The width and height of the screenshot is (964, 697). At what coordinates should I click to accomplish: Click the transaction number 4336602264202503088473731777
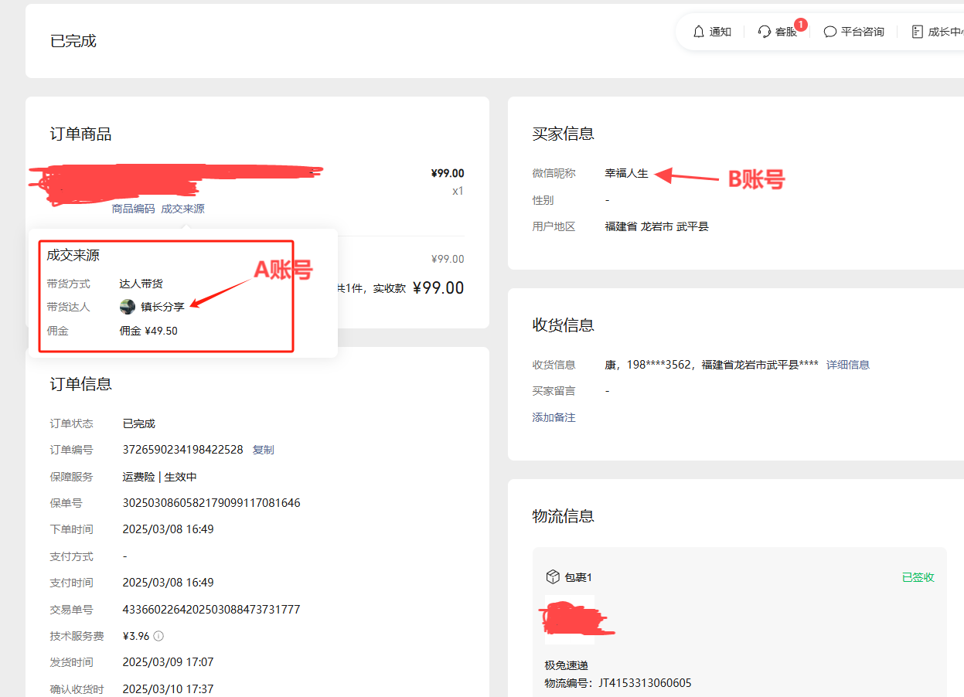point(212,610)
